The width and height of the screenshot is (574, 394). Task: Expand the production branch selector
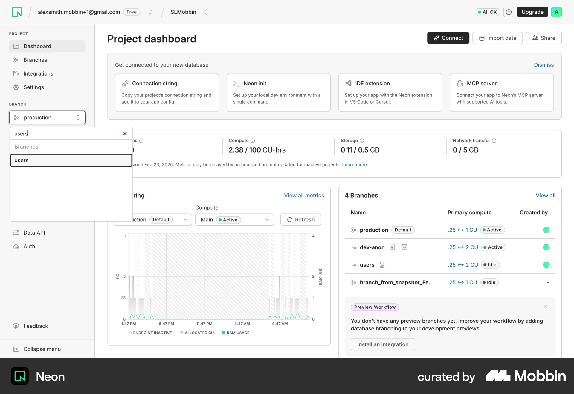(x=47, y=117)
